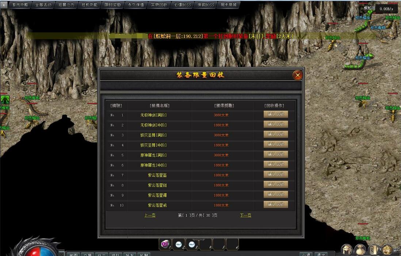
Task: Click the 0.00B/s network speed indicator
Action: tap(386, 9)
